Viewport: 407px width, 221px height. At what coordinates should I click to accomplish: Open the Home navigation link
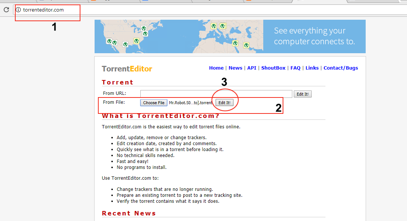coord(216,68)
